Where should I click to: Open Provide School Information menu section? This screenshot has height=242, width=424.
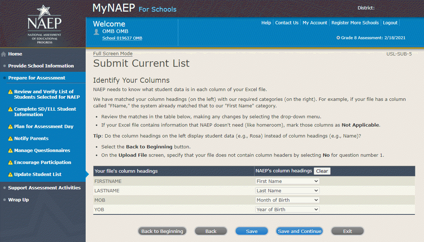coord(41,66)
